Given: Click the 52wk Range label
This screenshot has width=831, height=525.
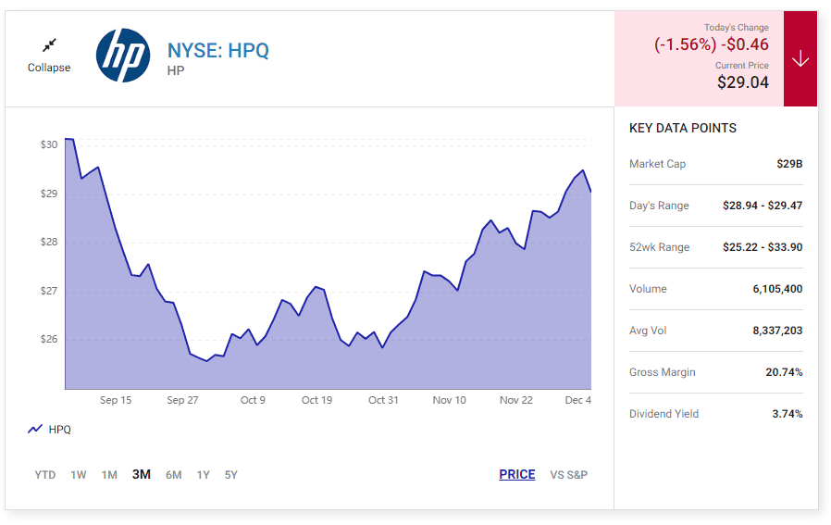Looking at the screenshot, I should click(659, 247).
